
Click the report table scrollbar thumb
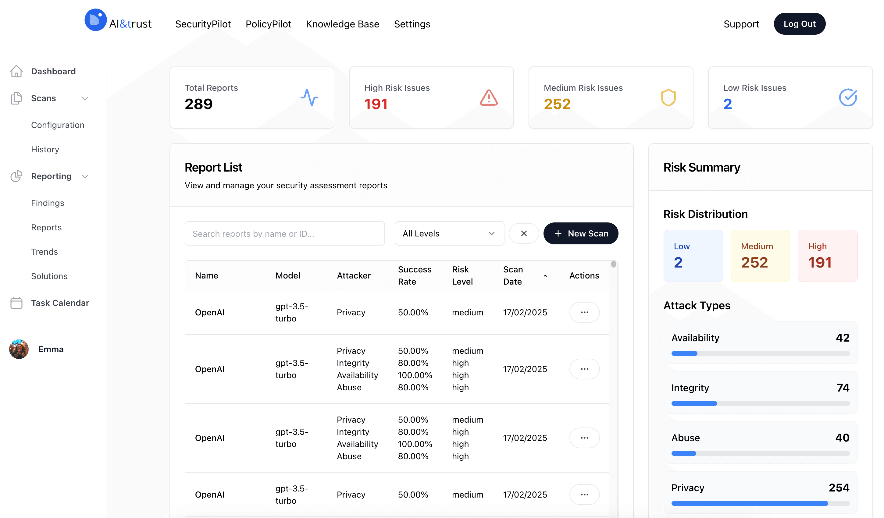(x=613, y=264)
